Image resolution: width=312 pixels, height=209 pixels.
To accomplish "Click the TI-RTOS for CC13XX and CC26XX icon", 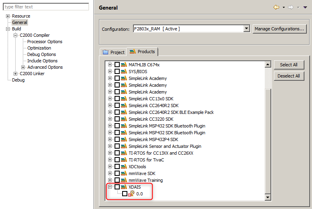I will (x=124, y=153).
